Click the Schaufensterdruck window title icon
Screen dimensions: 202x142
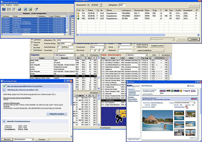click(2, 2)
